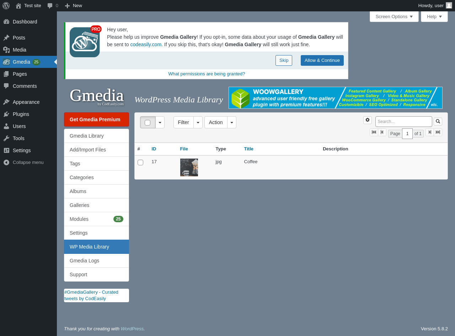
Task: Click the Filter button
Action: [183, 122]
